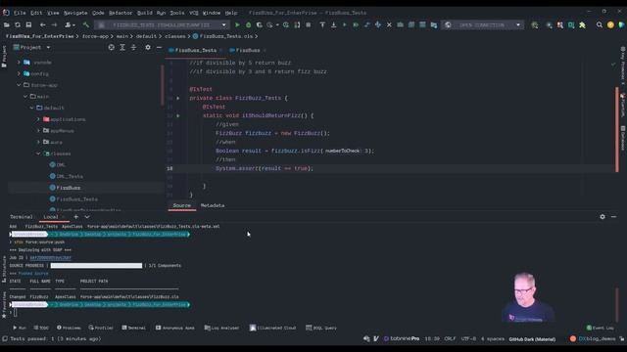Expand the aura folder
Screen dimensions: 627x352
click(x=39, y=142)
